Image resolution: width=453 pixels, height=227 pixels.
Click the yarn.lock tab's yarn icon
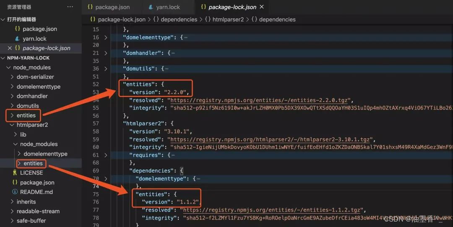(x=151, y=7)
